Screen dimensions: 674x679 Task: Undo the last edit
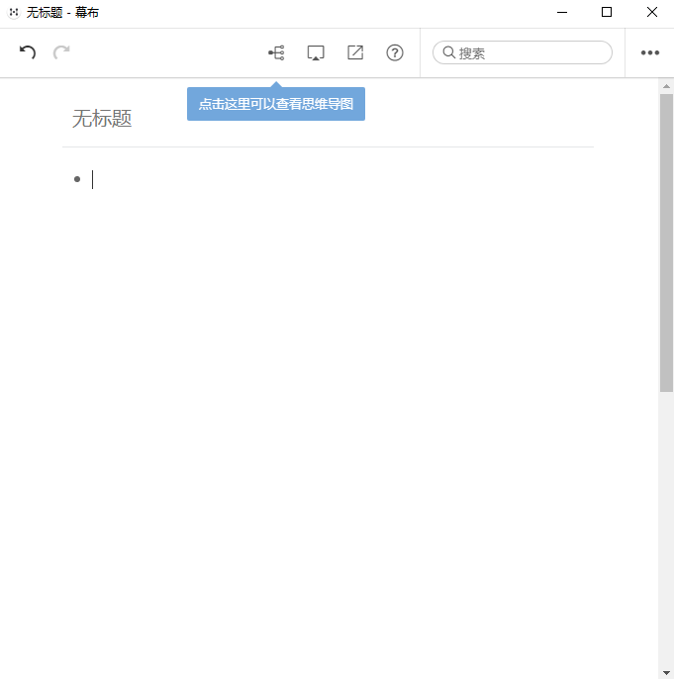28,52
